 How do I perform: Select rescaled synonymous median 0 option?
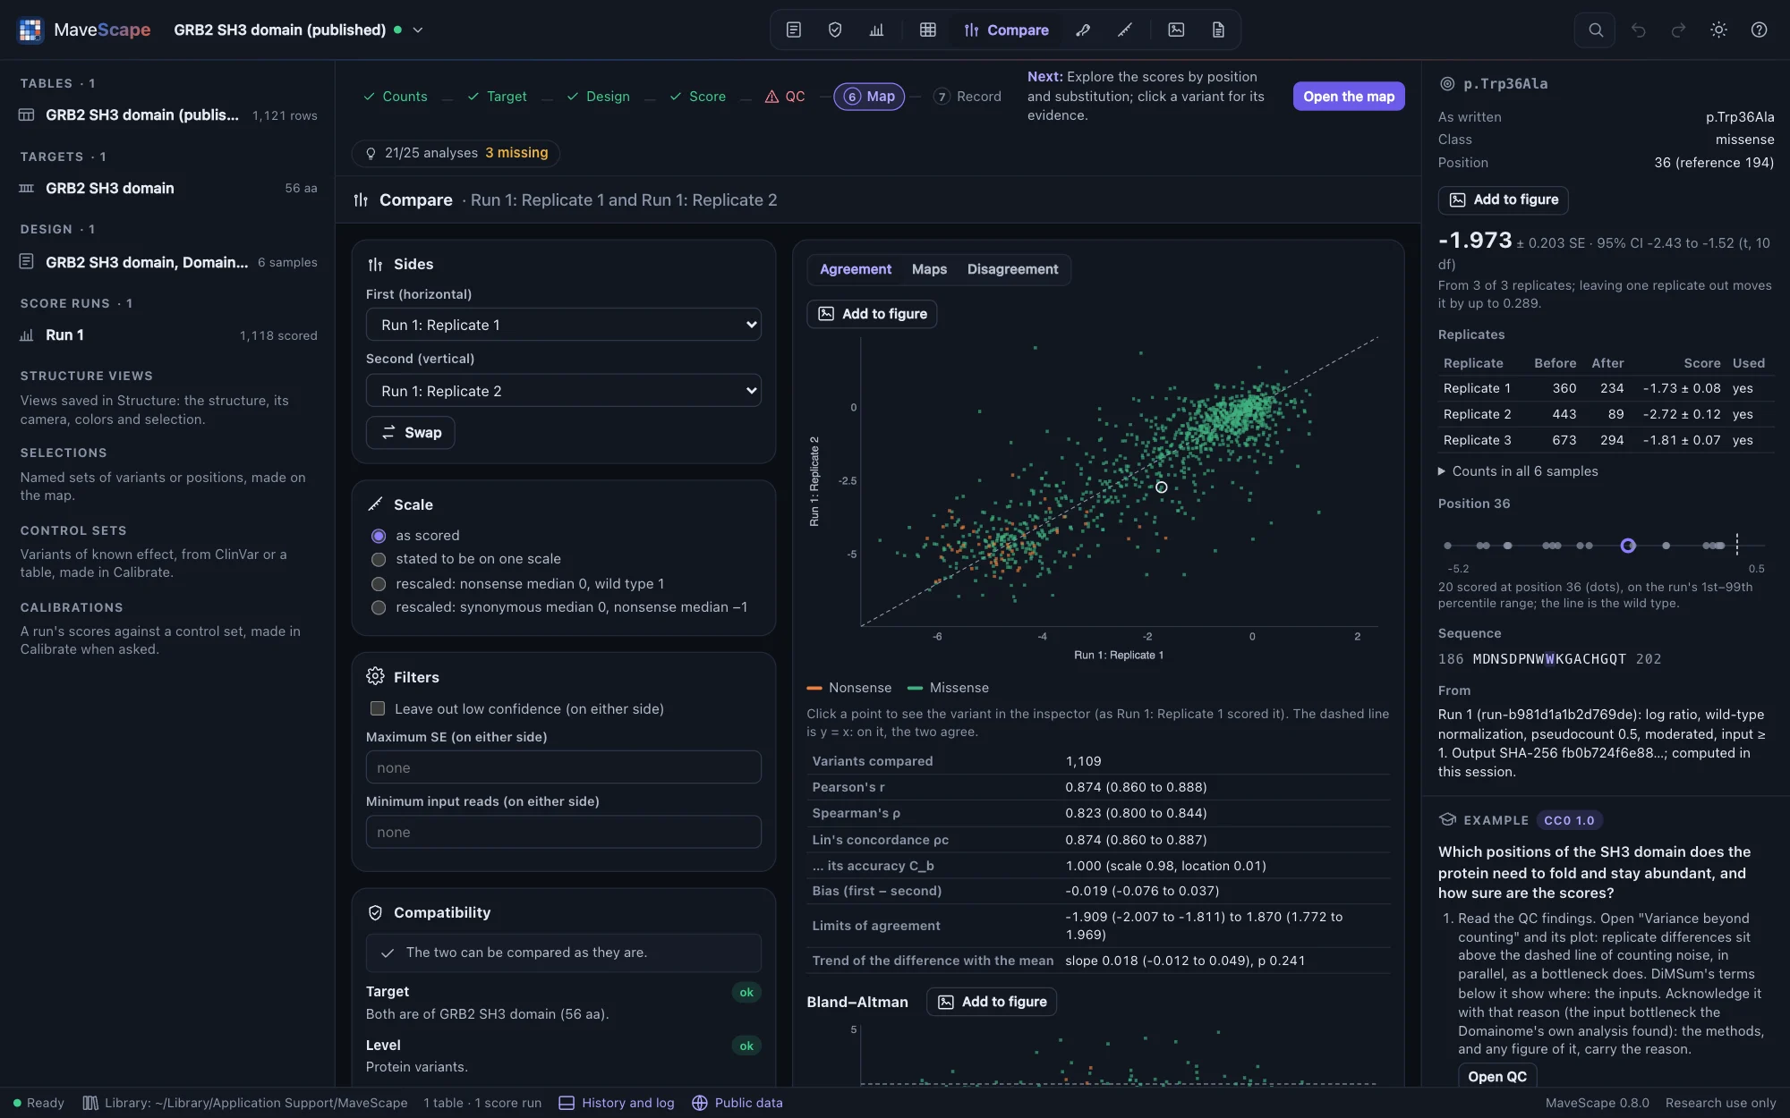click(x=379, y=607)
